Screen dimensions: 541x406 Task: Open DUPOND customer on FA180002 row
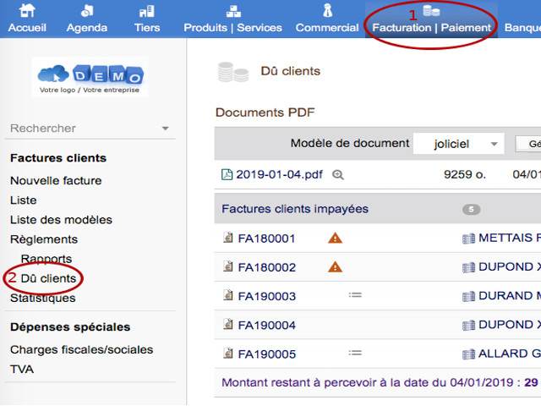point(510,267)
